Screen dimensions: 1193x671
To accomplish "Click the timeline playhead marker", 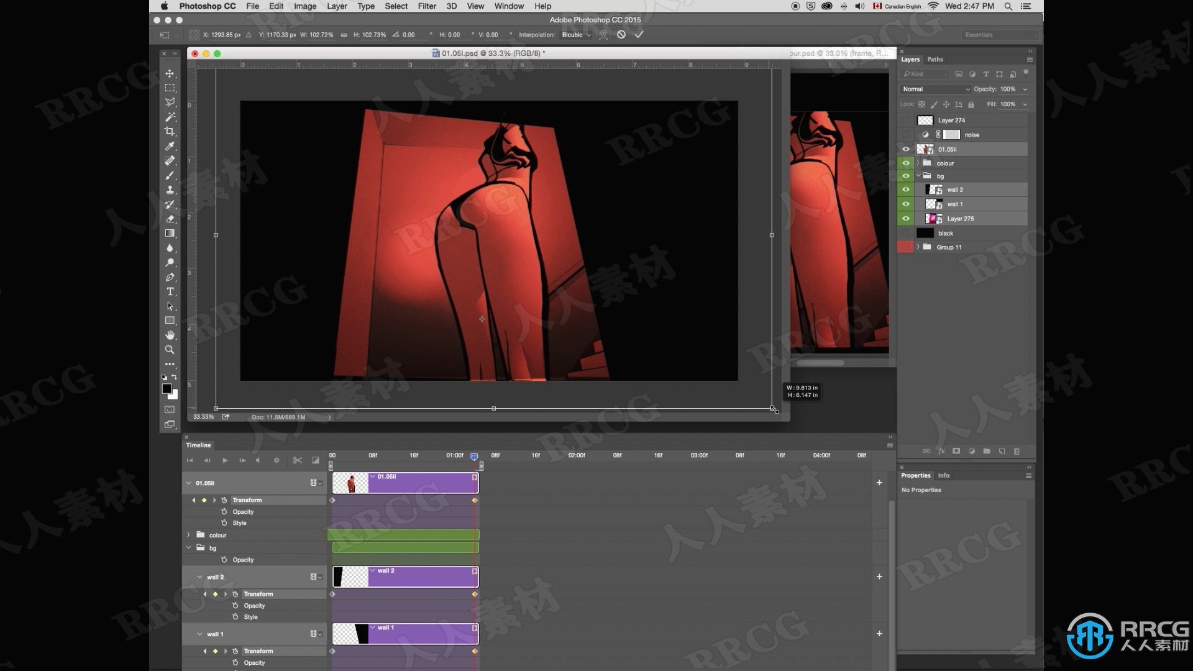I will [474, 456].
